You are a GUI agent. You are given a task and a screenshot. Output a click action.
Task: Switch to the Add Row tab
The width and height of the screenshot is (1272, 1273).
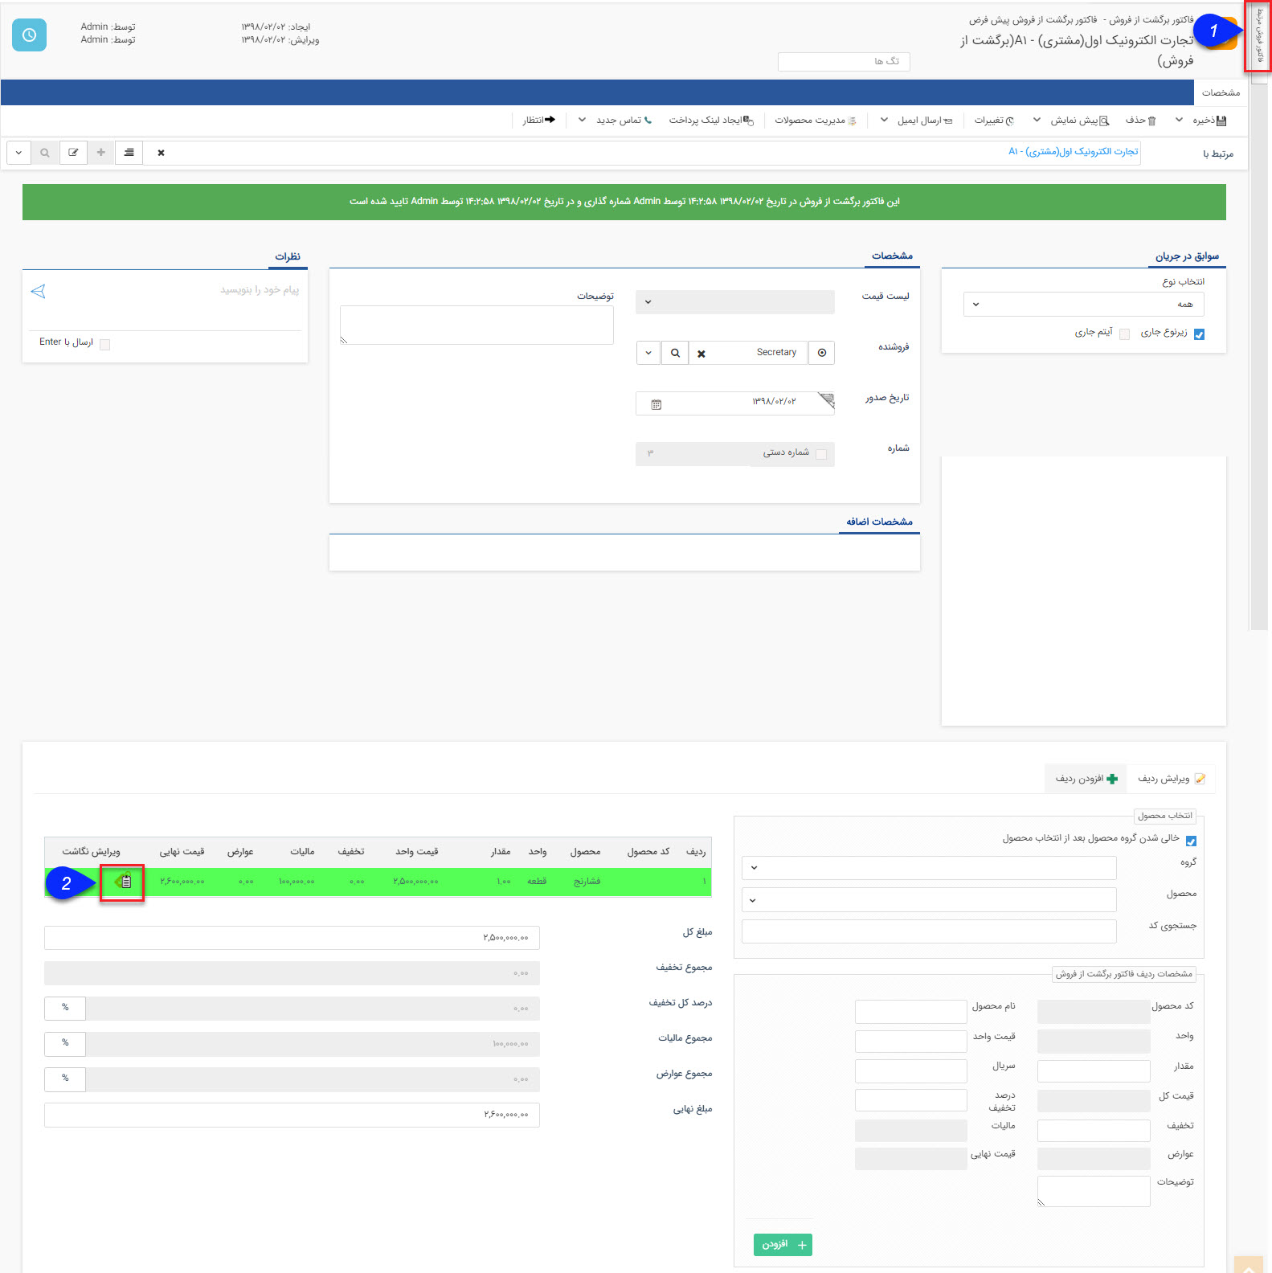click(1086, 779)
